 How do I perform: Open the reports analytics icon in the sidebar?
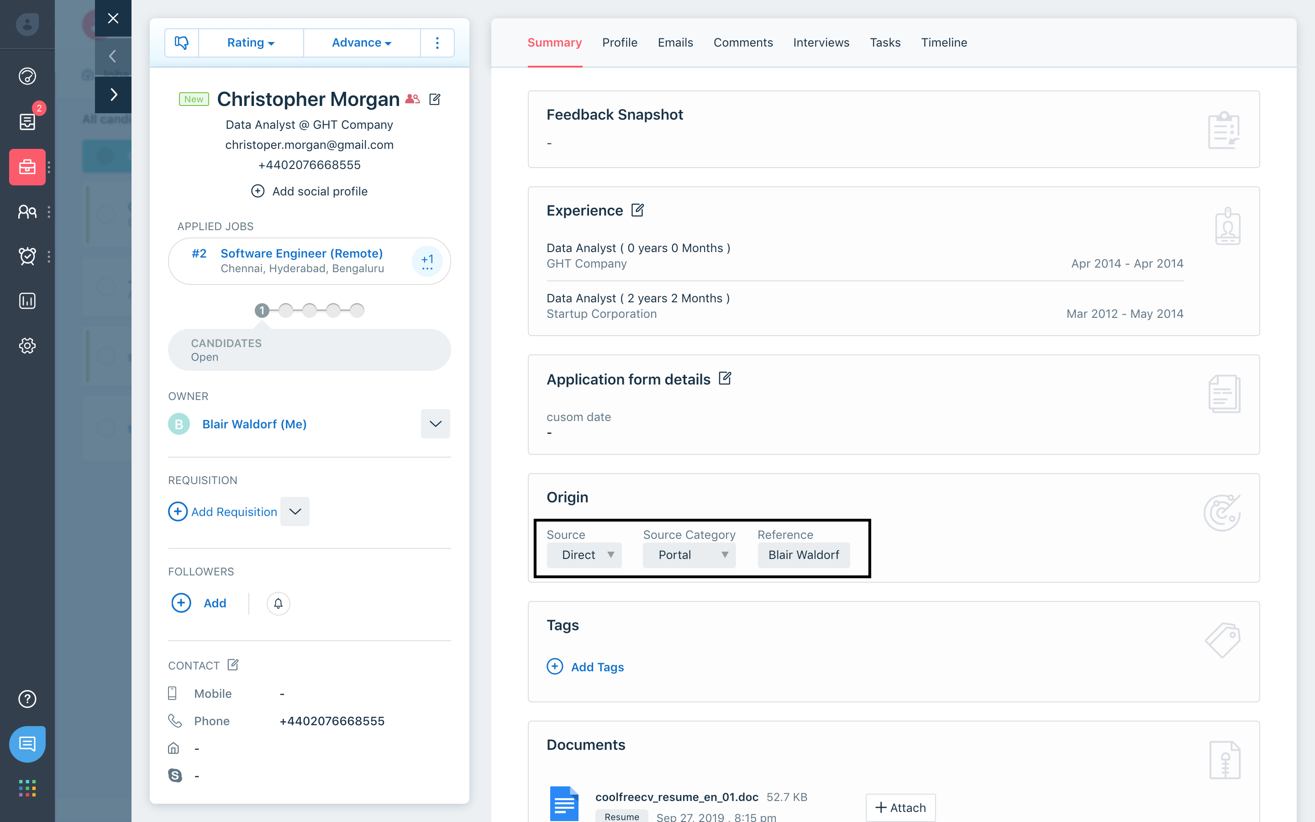point(27,300)
